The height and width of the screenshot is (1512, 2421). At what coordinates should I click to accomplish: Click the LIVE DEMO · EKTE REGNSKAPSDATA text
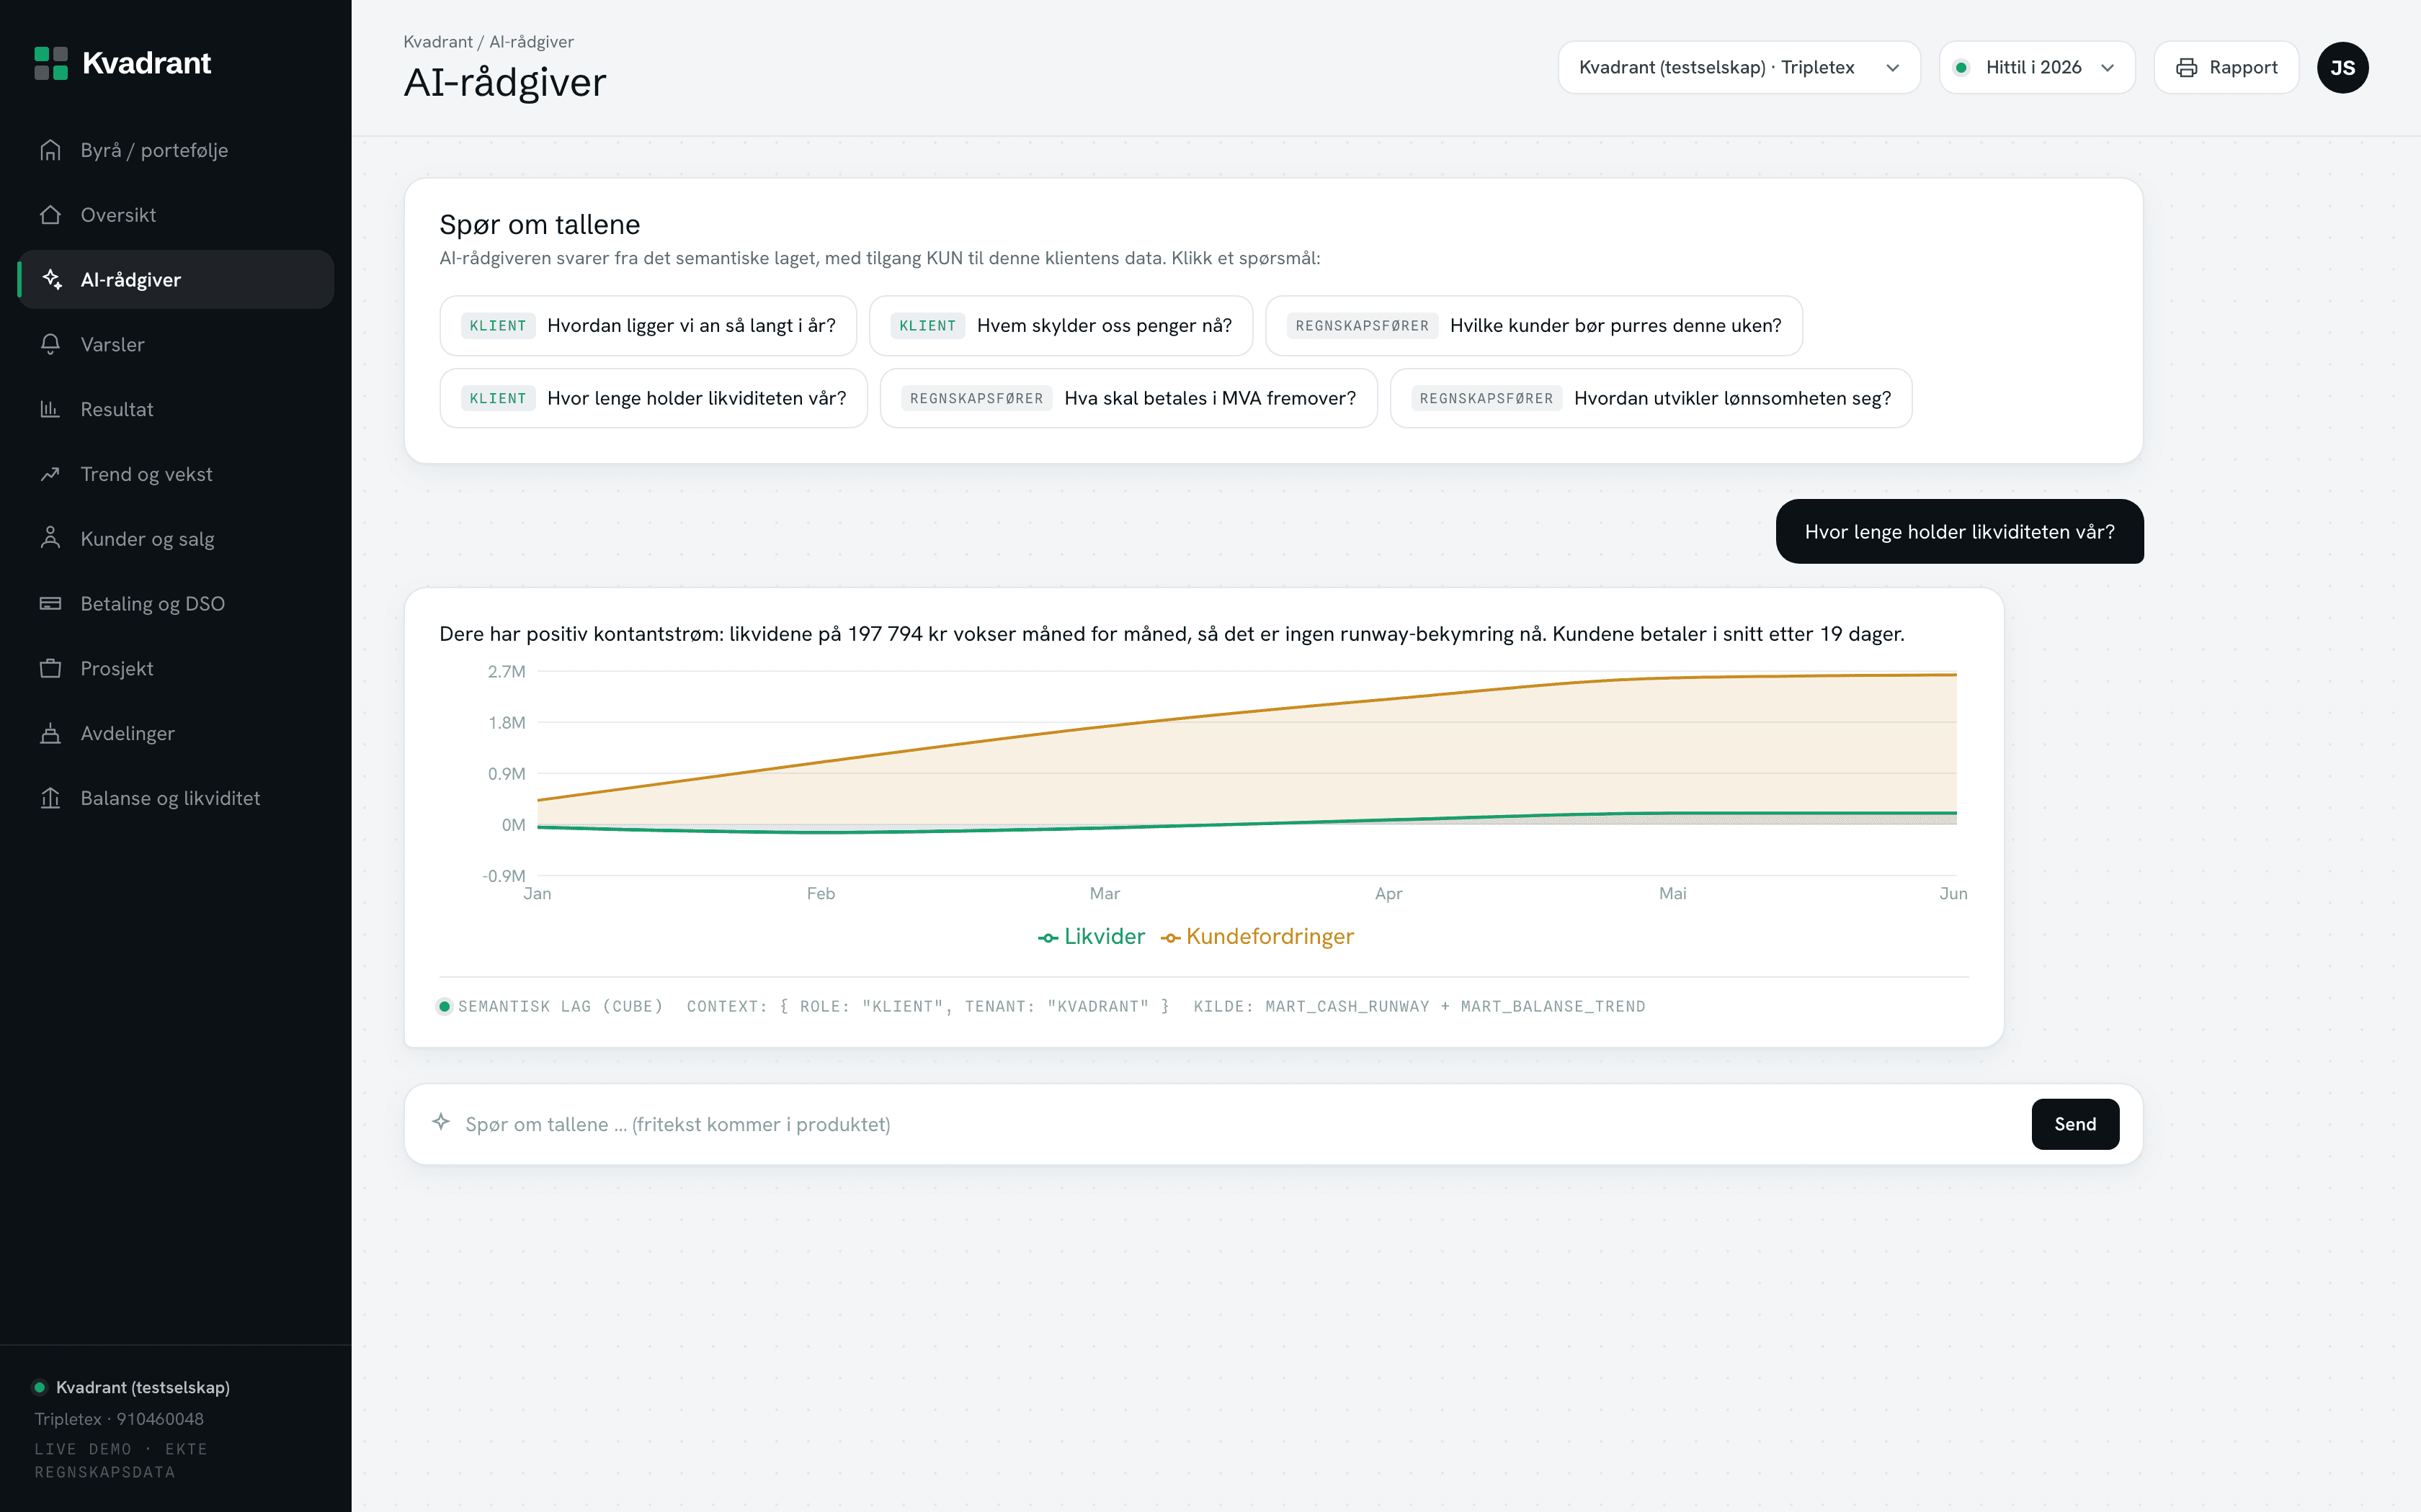[x=120, y=1460]
